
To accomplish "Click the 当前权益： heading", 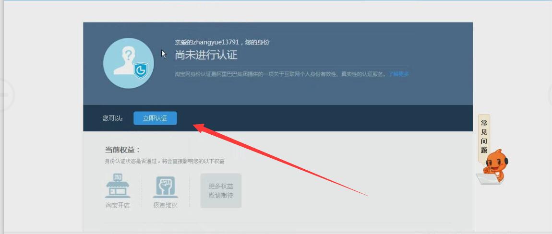I will click(122, 150).
